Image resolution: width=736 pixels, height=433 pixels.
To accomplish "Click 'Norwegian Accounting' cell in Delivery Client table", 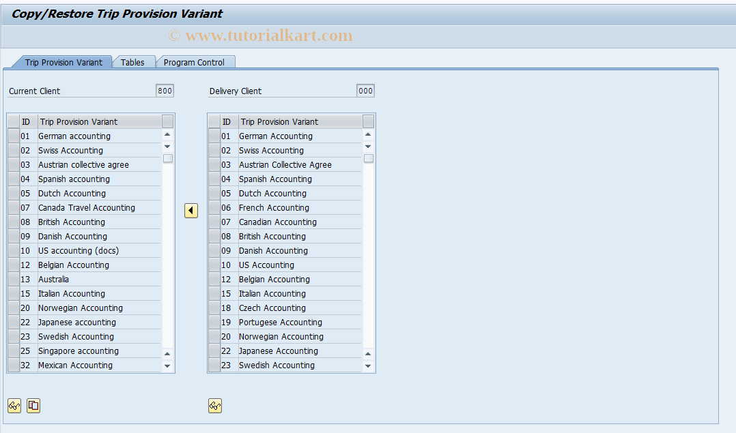I will pos(300,336).
